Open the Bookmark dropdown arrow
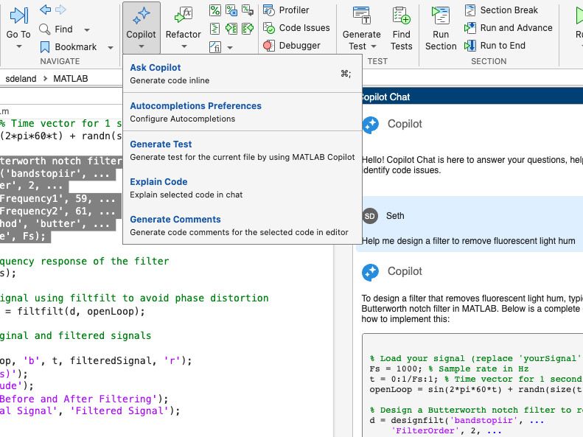 tap(111, 47)
